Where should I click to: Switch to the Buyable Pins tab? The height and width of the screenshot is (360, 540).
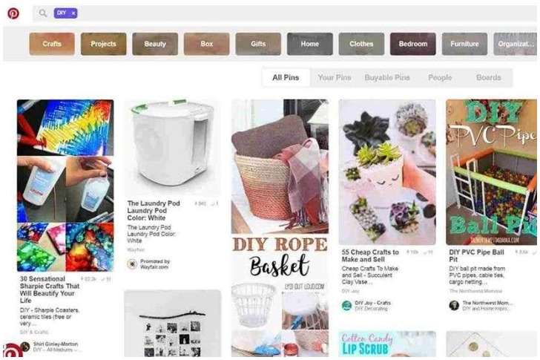pyautogui.click(x=387, y=77)
